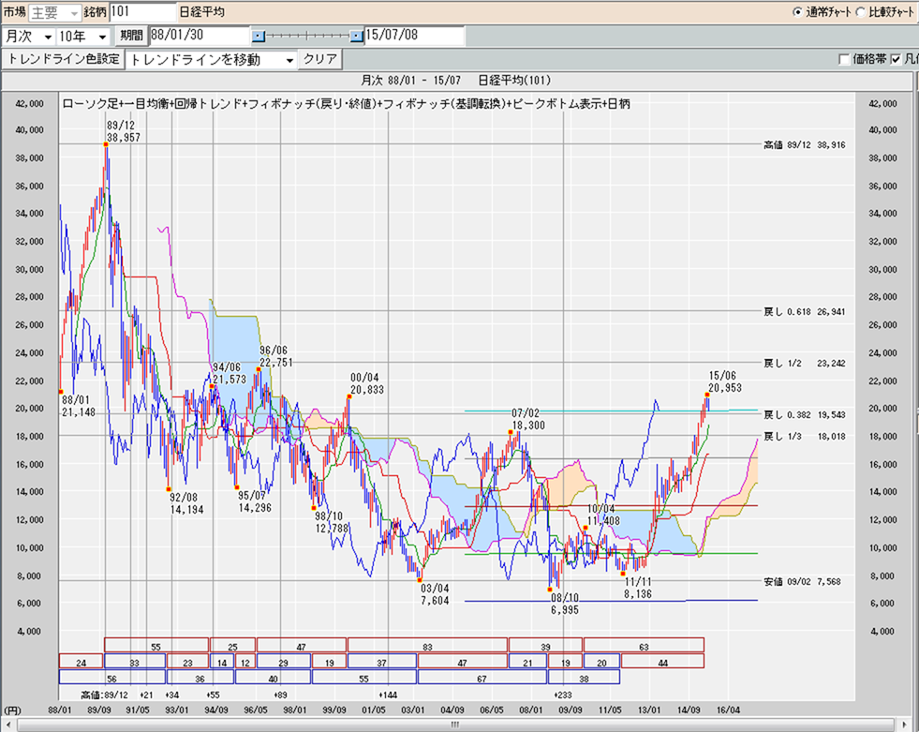Click the starting label 88/01 21,148
The height and width of the screenshot is (732, 919).
(78, 407)
